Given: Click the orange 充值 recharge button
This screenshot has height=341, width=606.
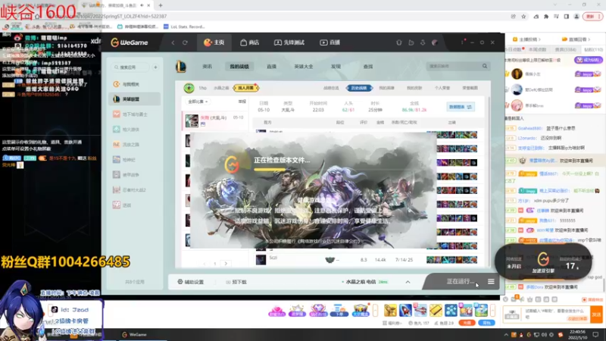Looking at the screenshot, I should click(467, 323).
